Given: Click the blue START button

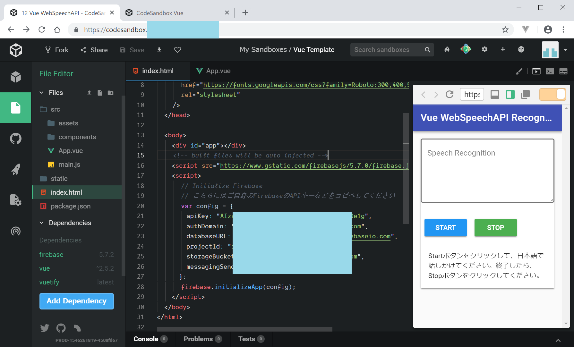Looking at the screenshot, I should (446, 228).
